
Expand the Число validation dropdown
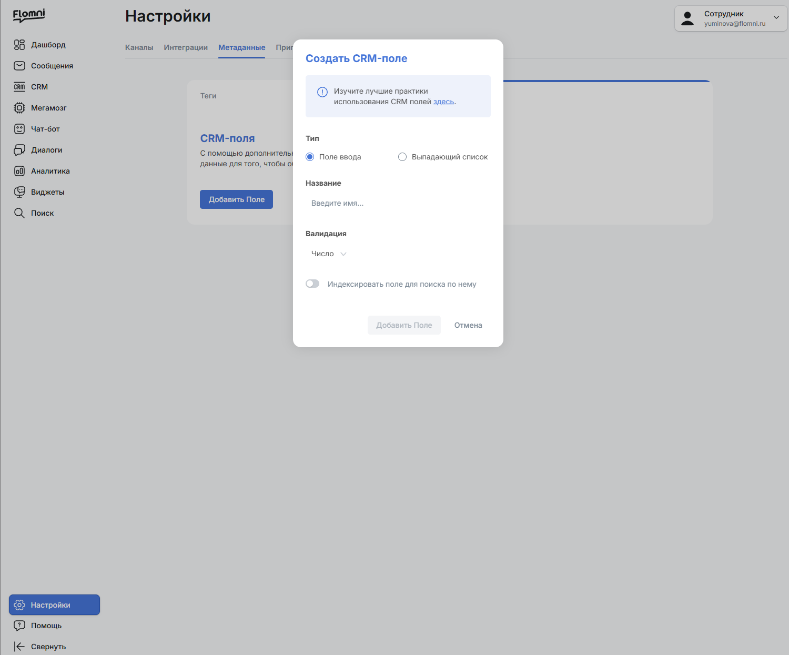[329, 254]
